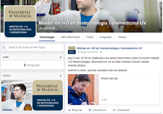Open the page profile picture logo
163x114 pixels.
[20, 22]
